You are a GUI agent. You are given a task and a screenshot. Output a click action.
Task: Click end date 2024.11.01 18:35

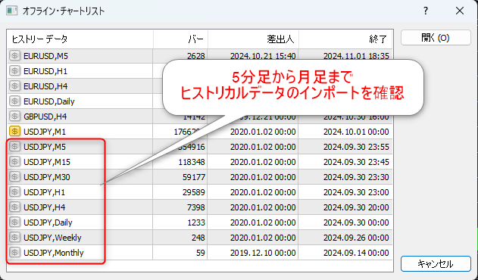tap(356, 56)
